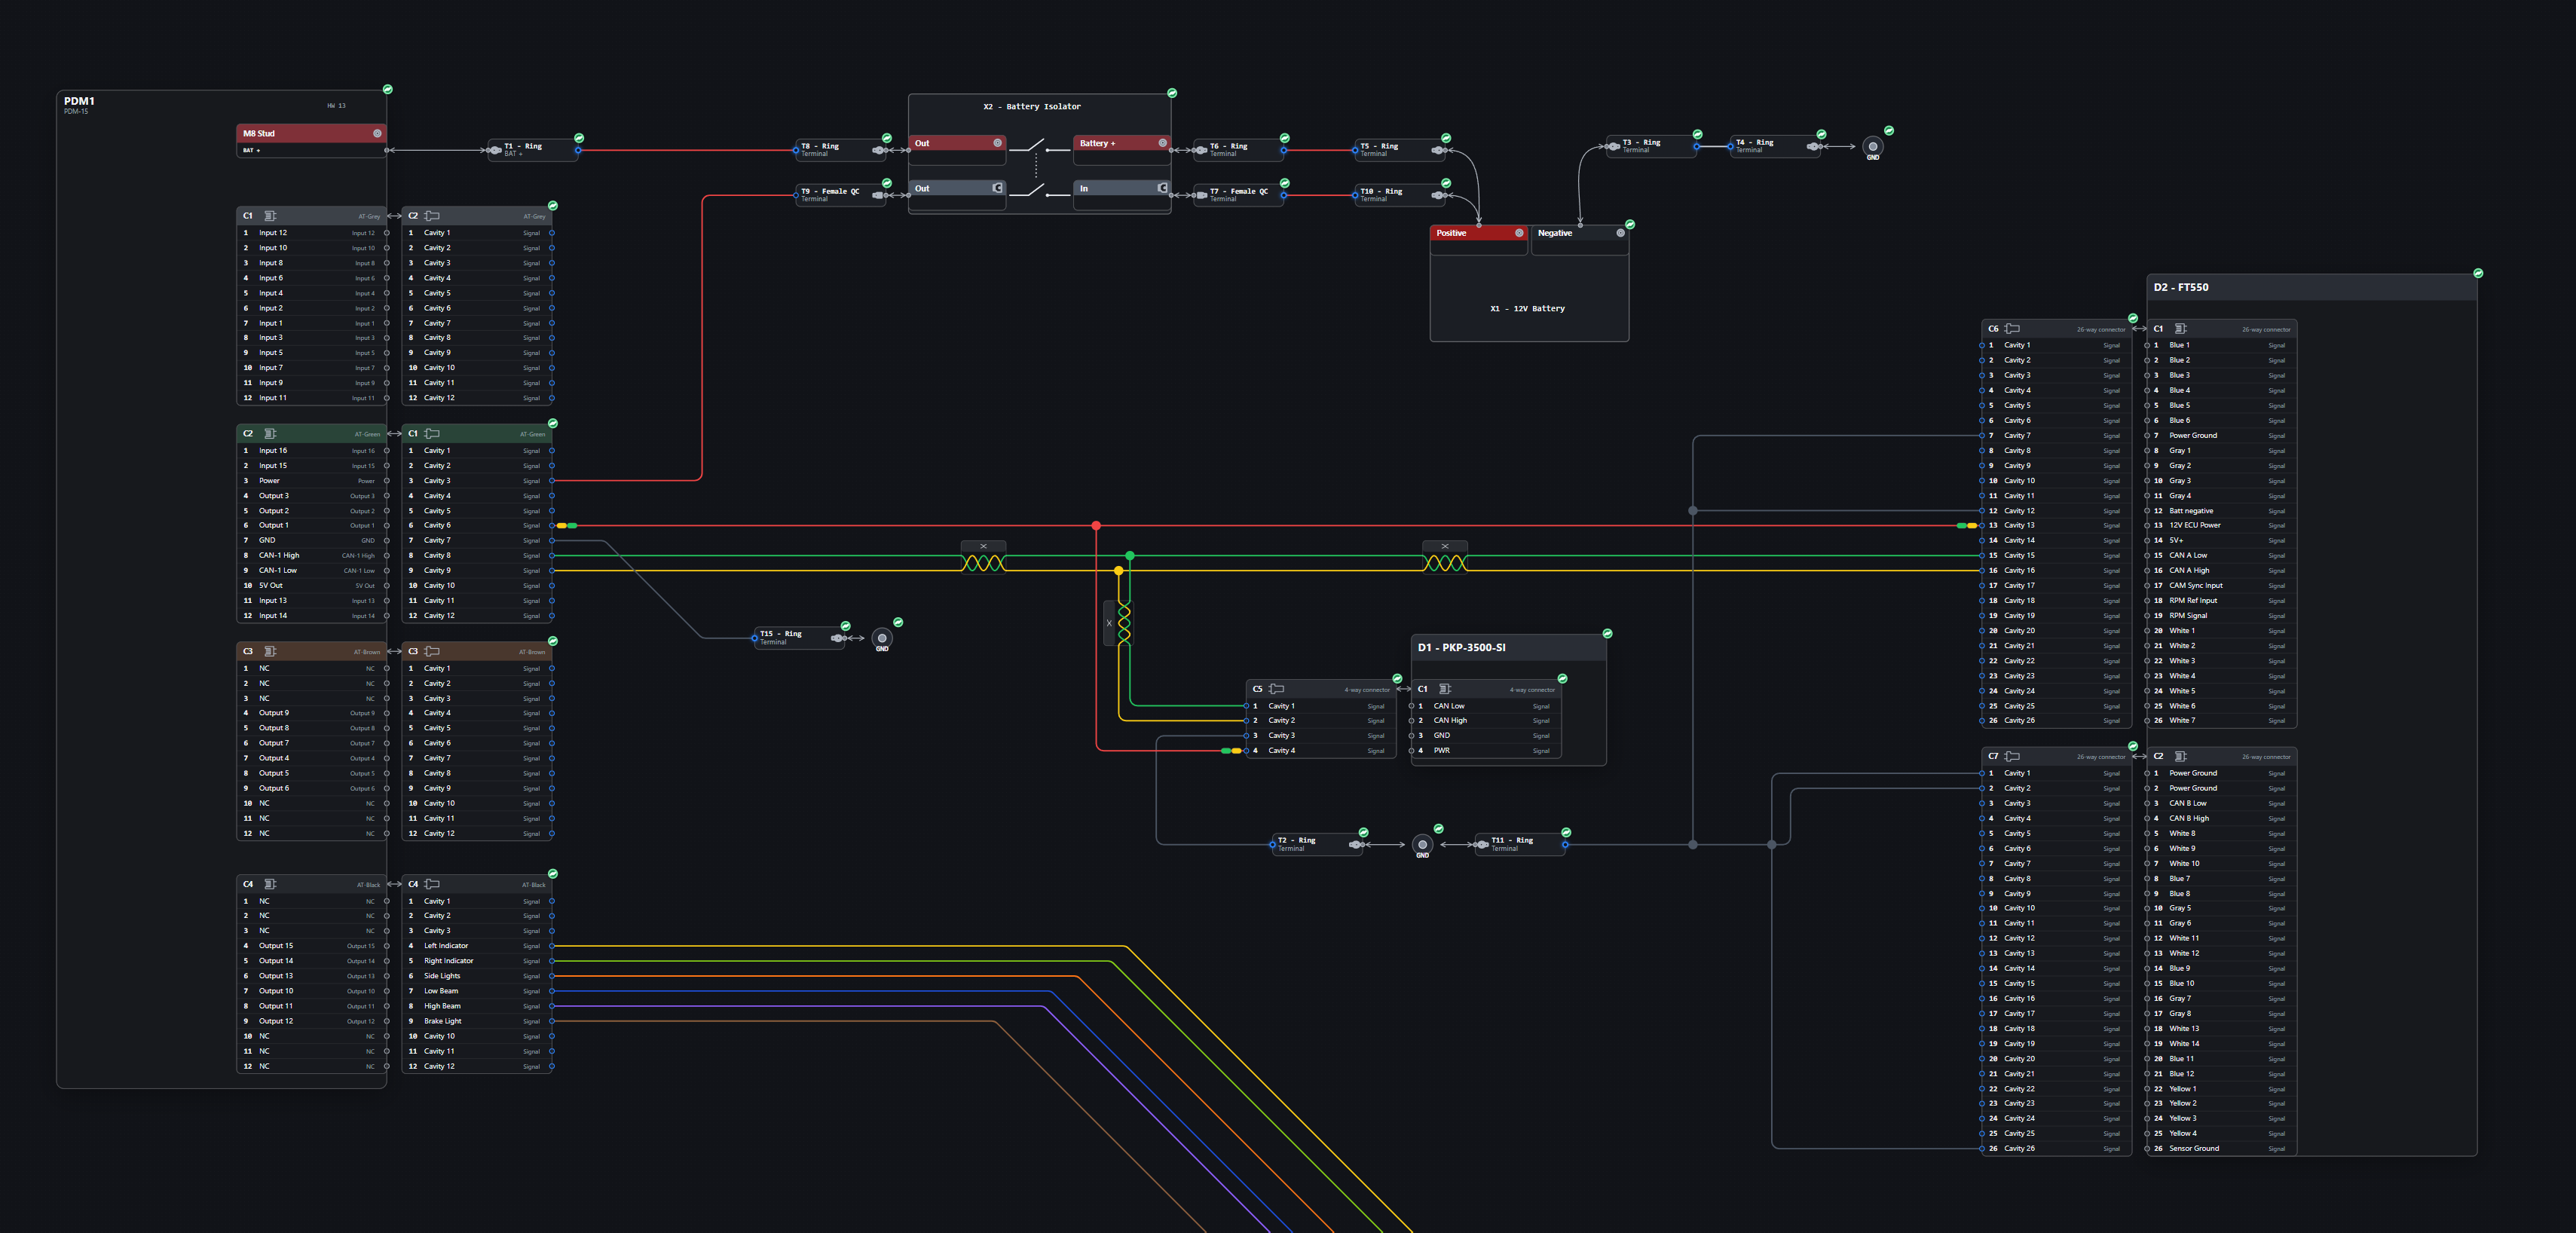Select the yellow CAN wire splice dot

(1119, 571)
